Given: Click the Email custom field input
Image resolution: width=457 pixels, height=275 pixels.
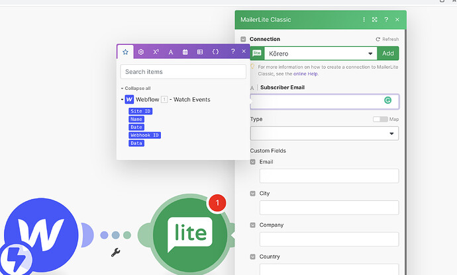Looking at the screenshot, I should pyautogui.click(x=329, y=176).
